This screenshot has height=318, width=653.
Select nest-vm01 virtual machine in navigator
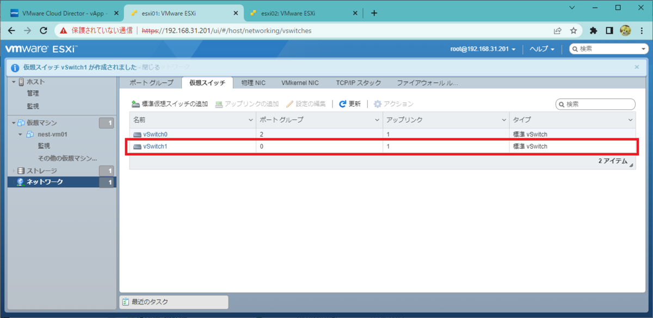52,134
